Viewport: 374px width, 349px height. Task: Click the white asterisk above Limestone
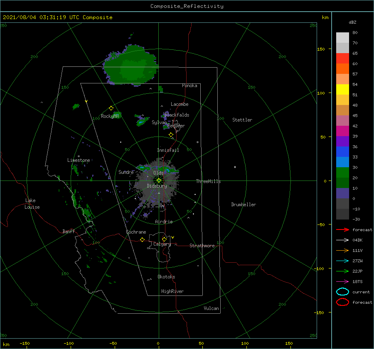[79, 156]
